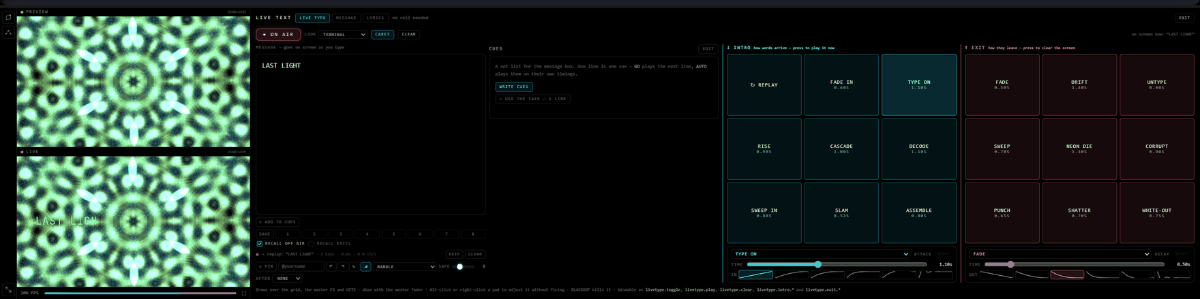The image size is (1200, 299).
Task: Choose the fifth OUT easing curve
Action: 1138,274
